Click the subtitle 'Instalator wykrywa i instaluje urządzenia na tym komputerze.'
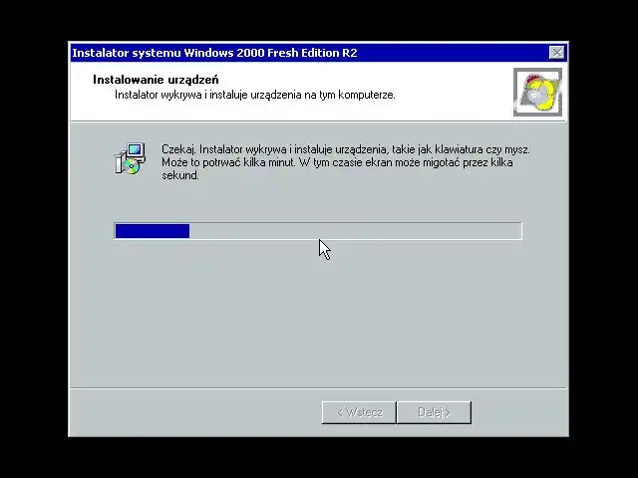Image resolution: width=638 pixels, height=478 pixels. pyautogui.click(x=255, y=95)
